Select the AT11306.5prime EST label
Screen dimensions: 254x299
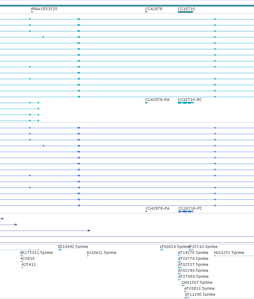[200, 295]
